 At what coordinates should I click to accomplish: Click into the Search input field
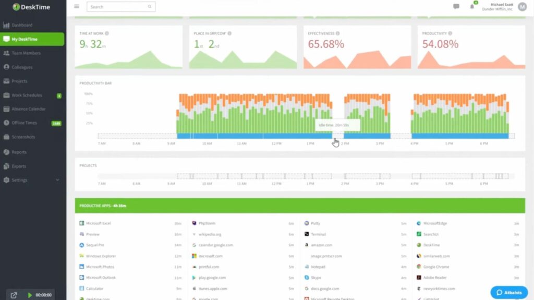(x=117, y=7)
